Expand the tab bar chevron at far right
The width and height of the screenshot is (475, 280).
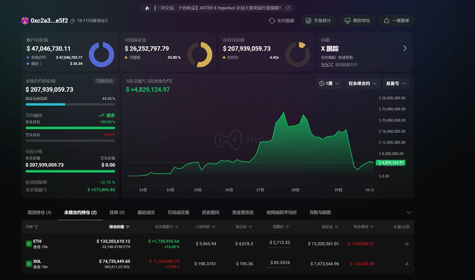tap(409, 213)
